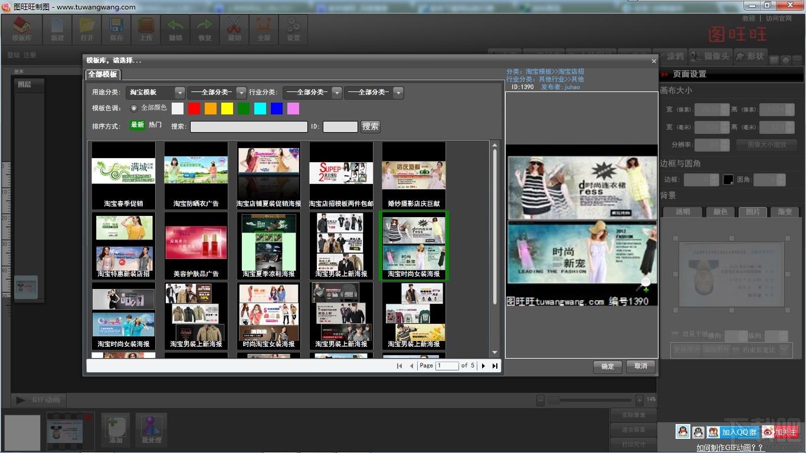806x453 pixels.
Task: Click the page number input field
Action: [x=447, y=366]
